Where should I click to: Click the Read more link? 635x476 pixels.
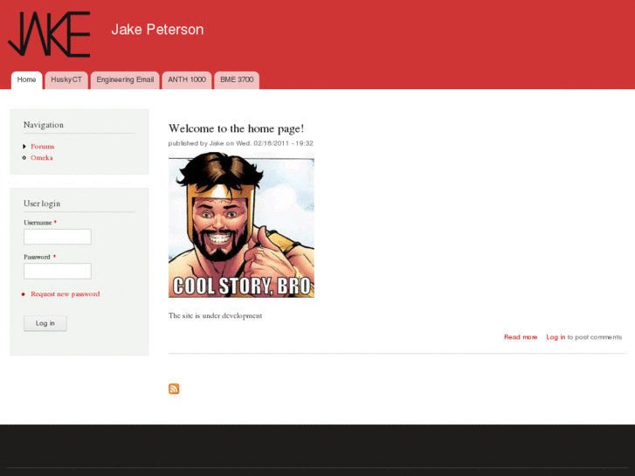tap(521, 337)
